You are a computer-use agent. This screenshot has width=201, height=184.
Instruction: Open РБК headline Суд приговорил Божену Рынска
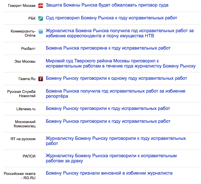point(111,18)
